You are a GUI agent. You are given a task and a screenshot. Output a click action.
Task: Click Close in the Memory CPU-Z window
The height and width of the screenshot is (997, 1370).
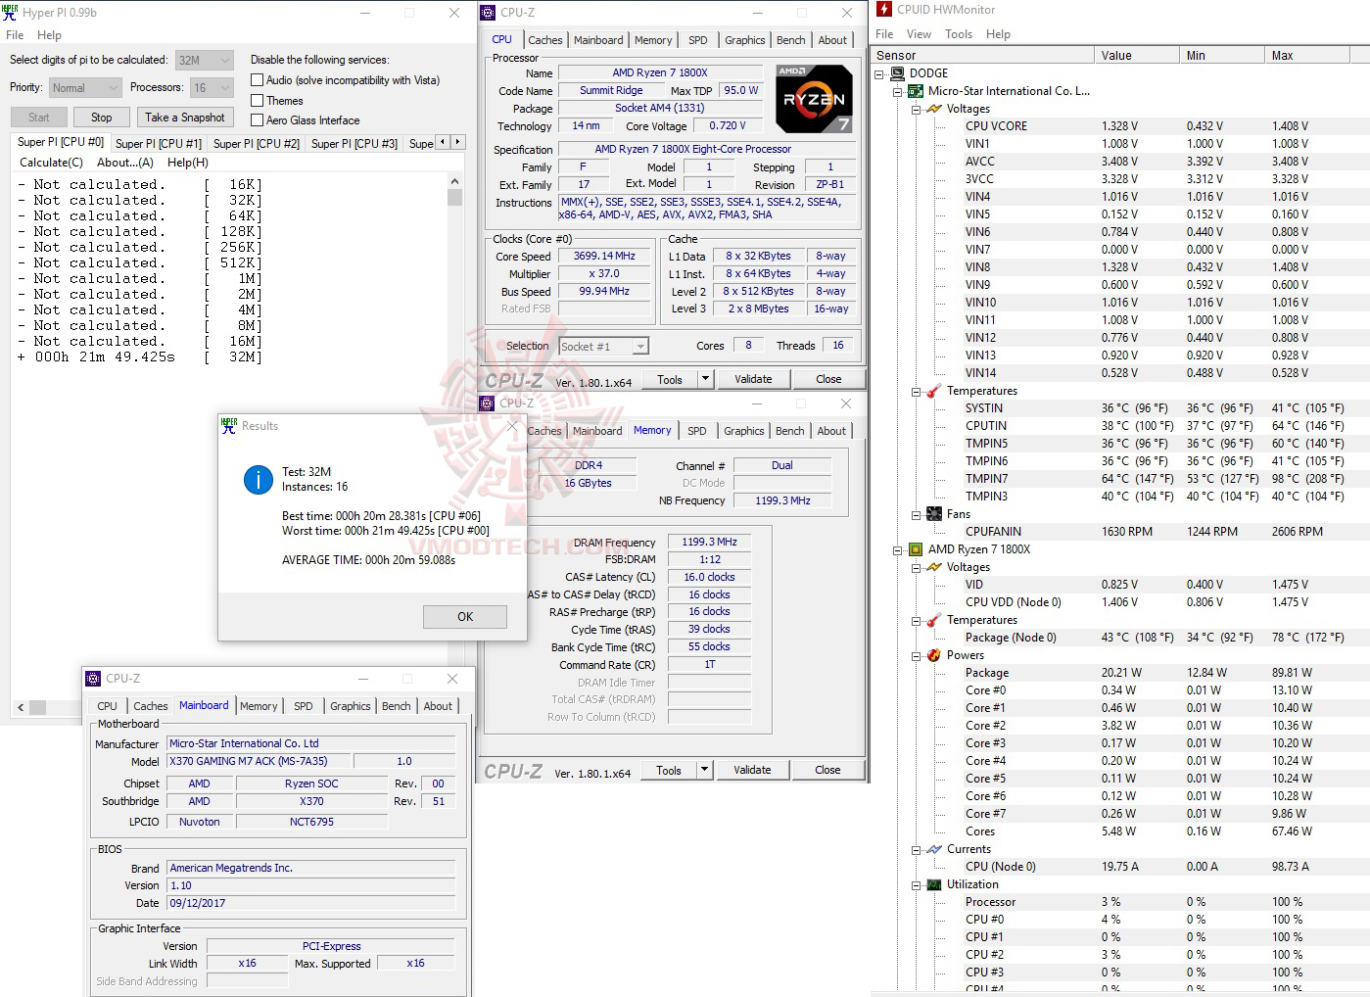827,770
